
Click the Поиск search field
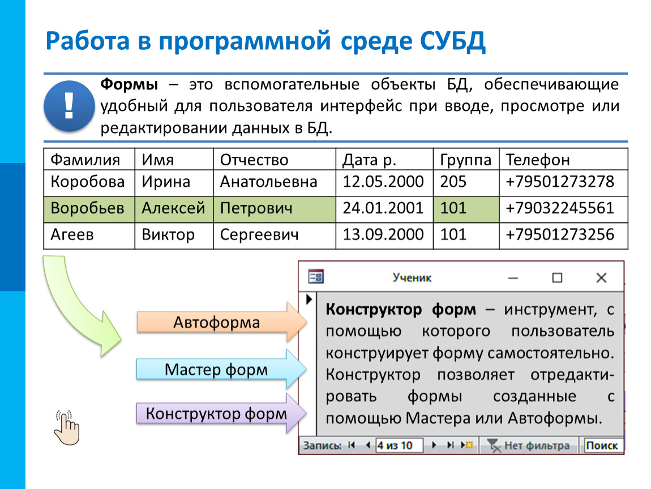[602, 445]
